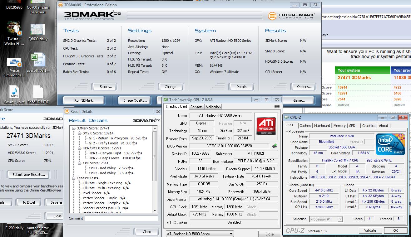Open the Graphics tab in CPU-Z
Image resolution: width=411 pixels, height=237 pixels.
(369, 126)
